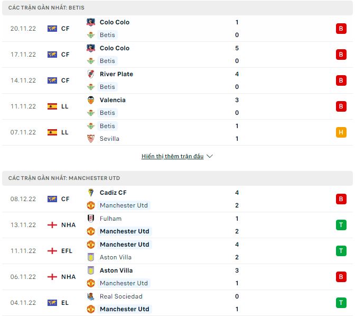The width and height of the screenshot is (355, 316).
Task: Click green T badge for Real Sociedad match
Action: pos(341,303)
